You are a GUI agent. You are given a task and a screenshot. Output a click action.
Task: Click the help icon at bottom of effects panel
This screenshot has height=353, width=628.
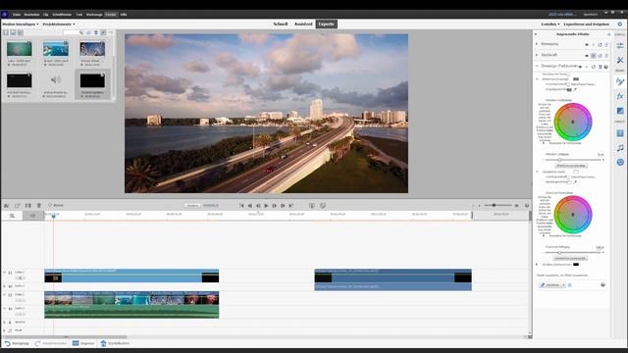(x=602, y=285)
